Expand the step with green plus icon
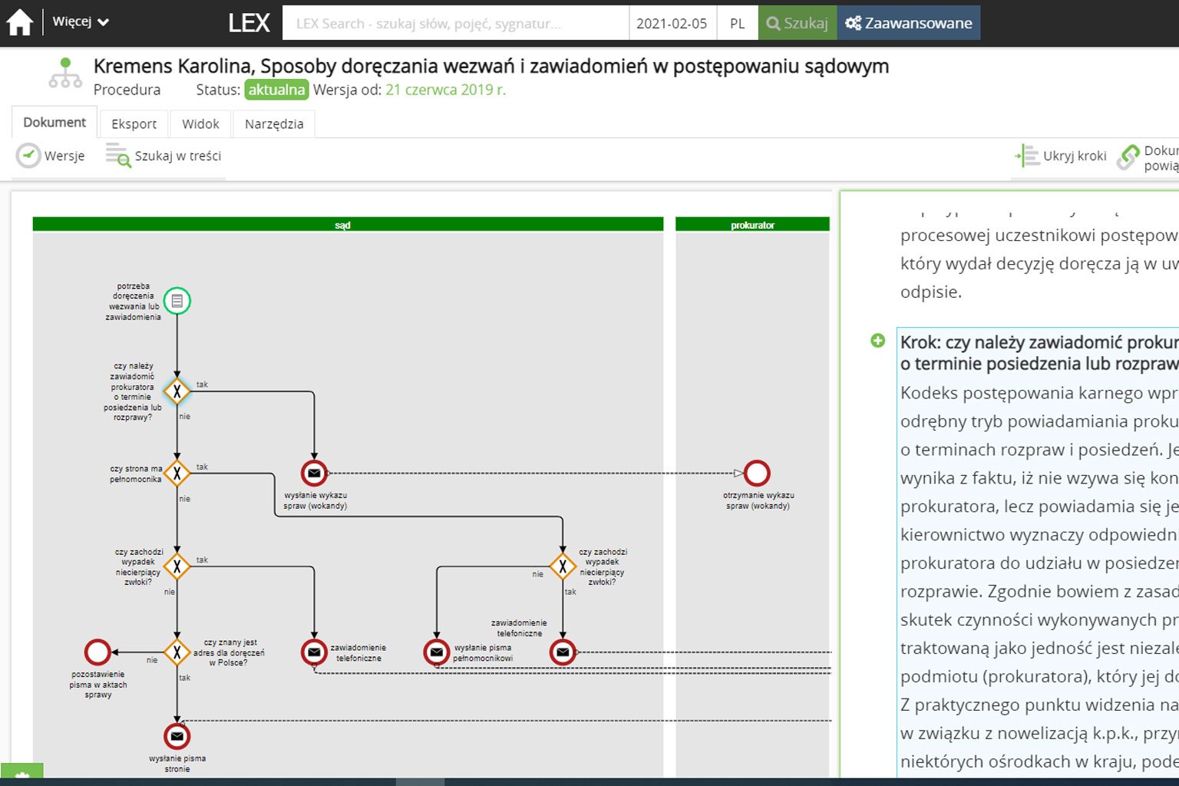The width and height of the screenshot is (1179, 786). [878, 341]
